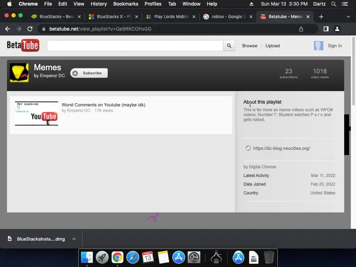Close the Betatube - Memes tab
Image resolution: width=356 pixels, height=267 pixels.
308,17
